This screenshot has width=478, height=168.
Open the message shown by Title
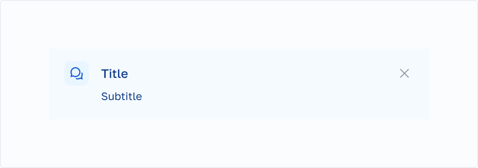pos(115,74)
